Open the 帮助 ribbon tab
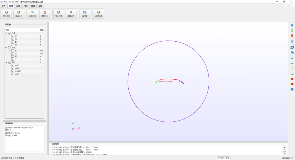295x160 pixels. [40, 6]
